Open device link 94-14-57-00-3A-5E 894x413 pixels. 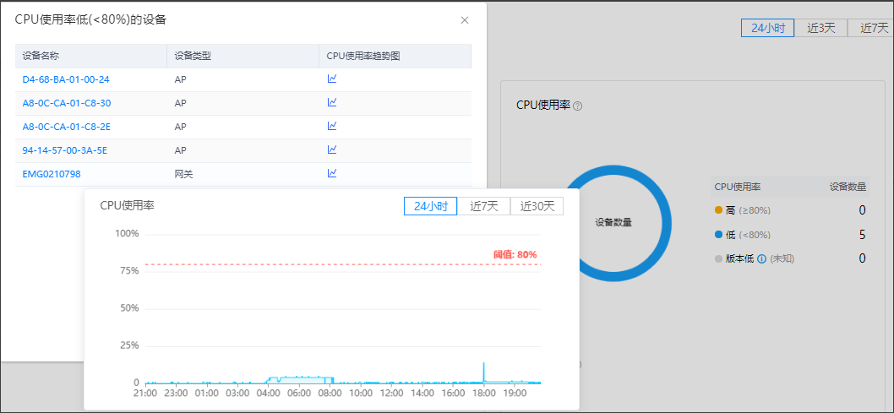[x=65, y=150]
